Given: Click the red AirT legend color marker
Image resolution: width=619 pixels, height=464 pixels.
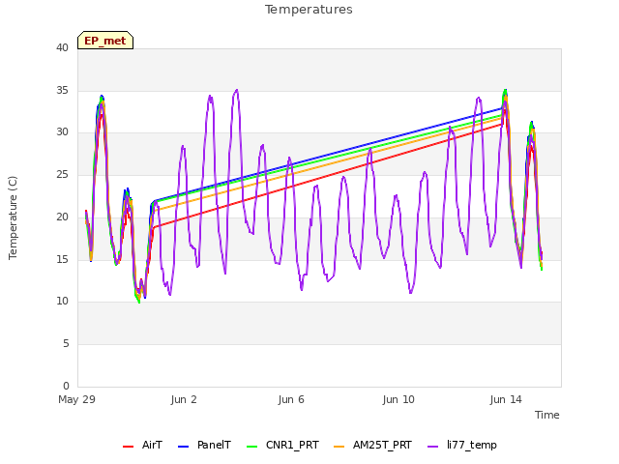Looking at the screenshot, I should (128, 447).
